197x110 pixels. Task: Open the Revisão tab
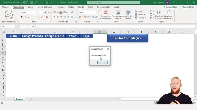tap(81, 7)
